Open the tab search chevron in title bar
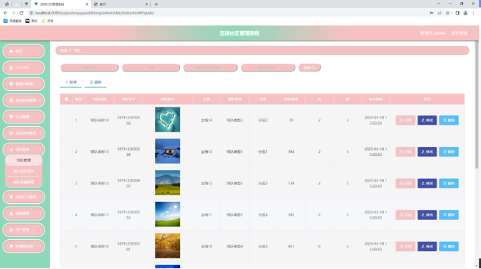481x269 pixels. 439,3
